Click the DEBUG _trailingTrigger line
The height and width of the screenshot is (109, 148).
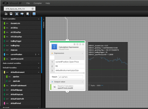(98, 52)
